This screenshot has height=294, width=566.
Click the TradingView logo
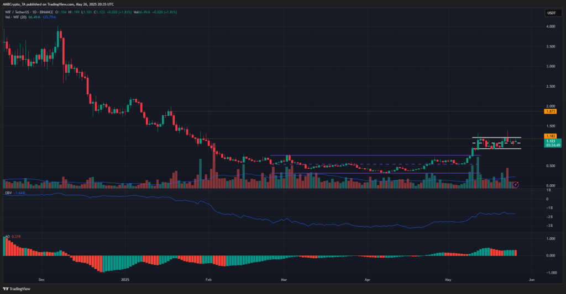[17, 289]
